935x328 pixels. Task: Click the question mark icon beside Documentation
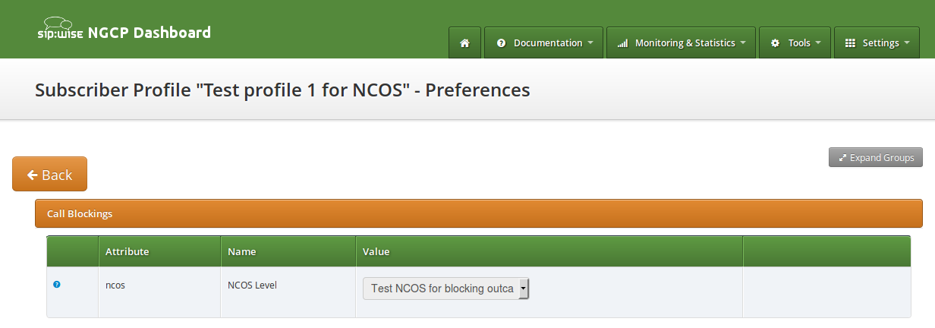[x=501, y=43]
